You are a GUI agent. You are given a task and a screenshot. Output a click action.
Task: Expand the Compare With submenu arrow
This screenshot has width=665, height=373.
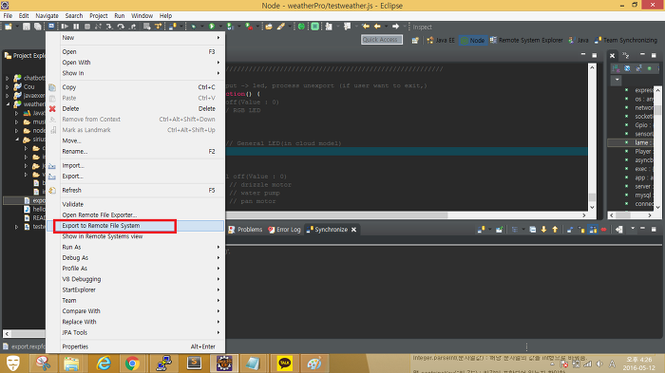[x=218, y=311]
